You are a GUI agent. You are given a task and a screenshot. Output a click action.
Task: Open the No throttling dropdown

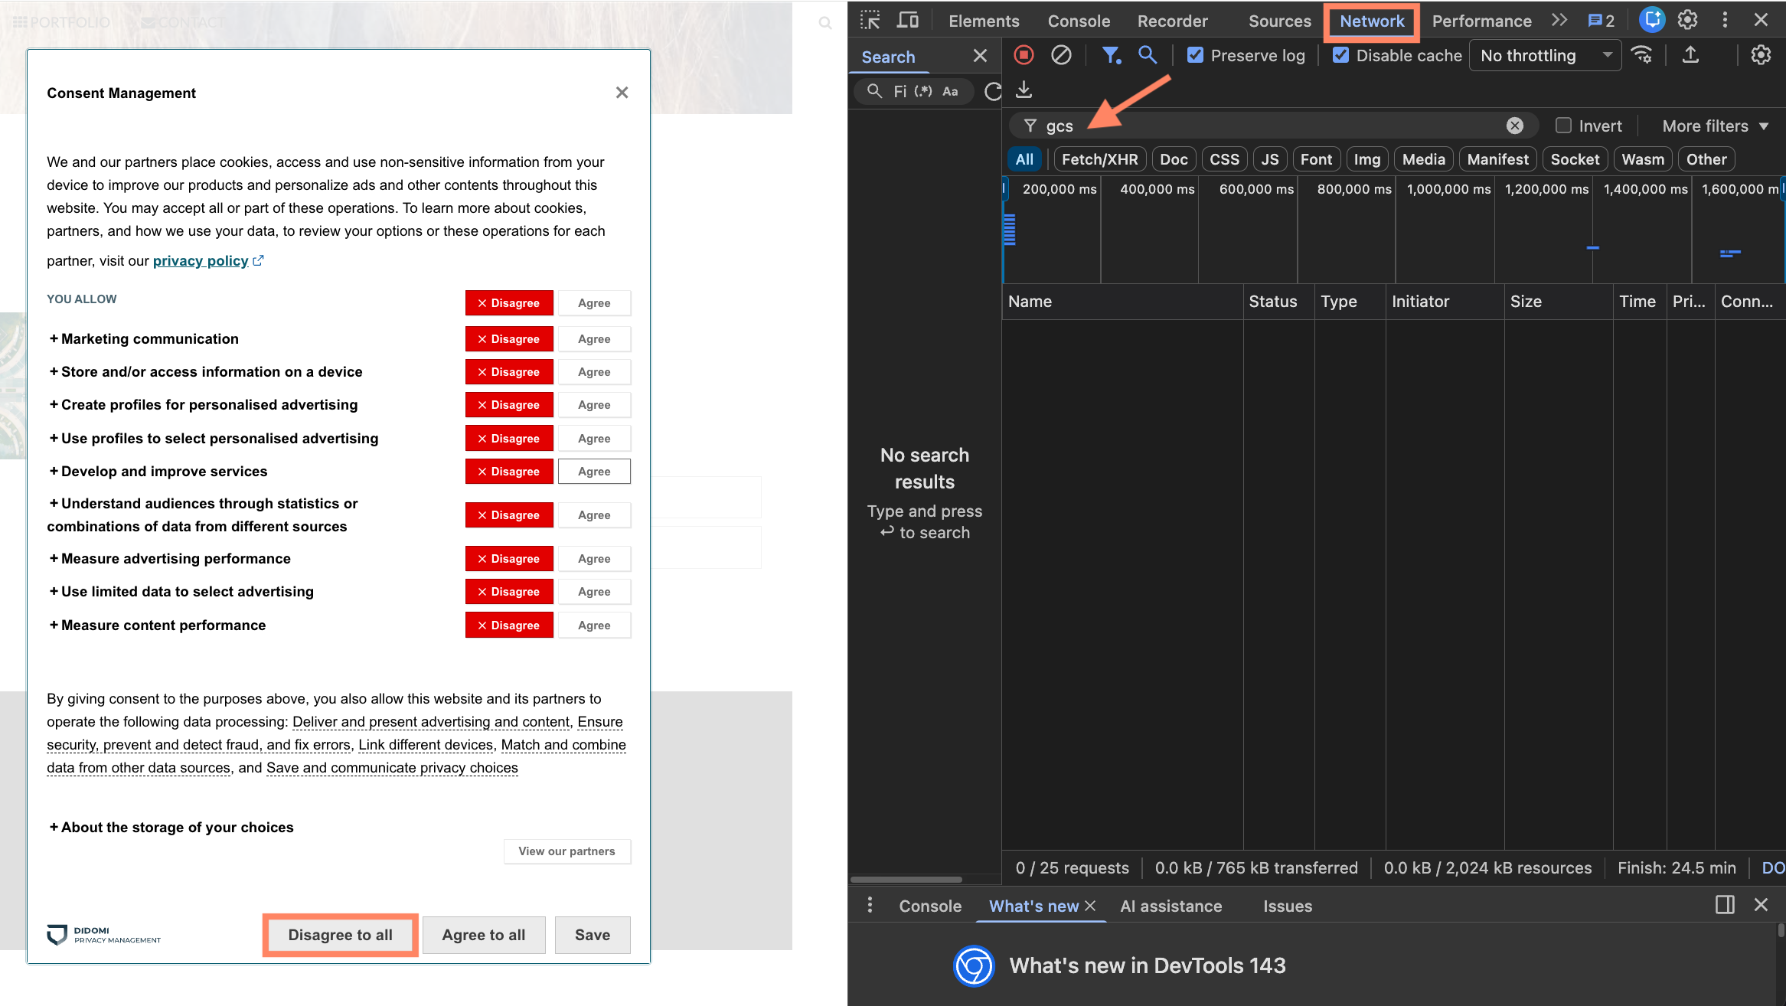1545,55
